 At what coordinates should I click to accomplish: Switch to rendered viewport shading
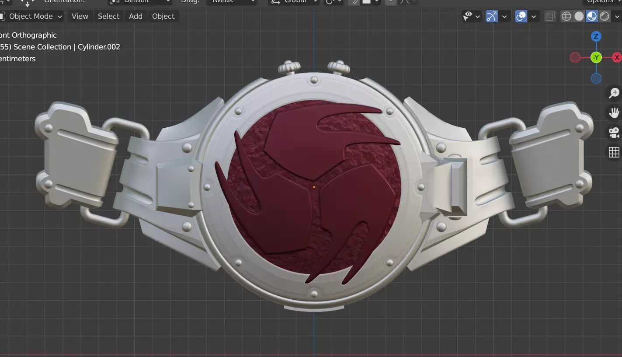[x=605, y=17]
